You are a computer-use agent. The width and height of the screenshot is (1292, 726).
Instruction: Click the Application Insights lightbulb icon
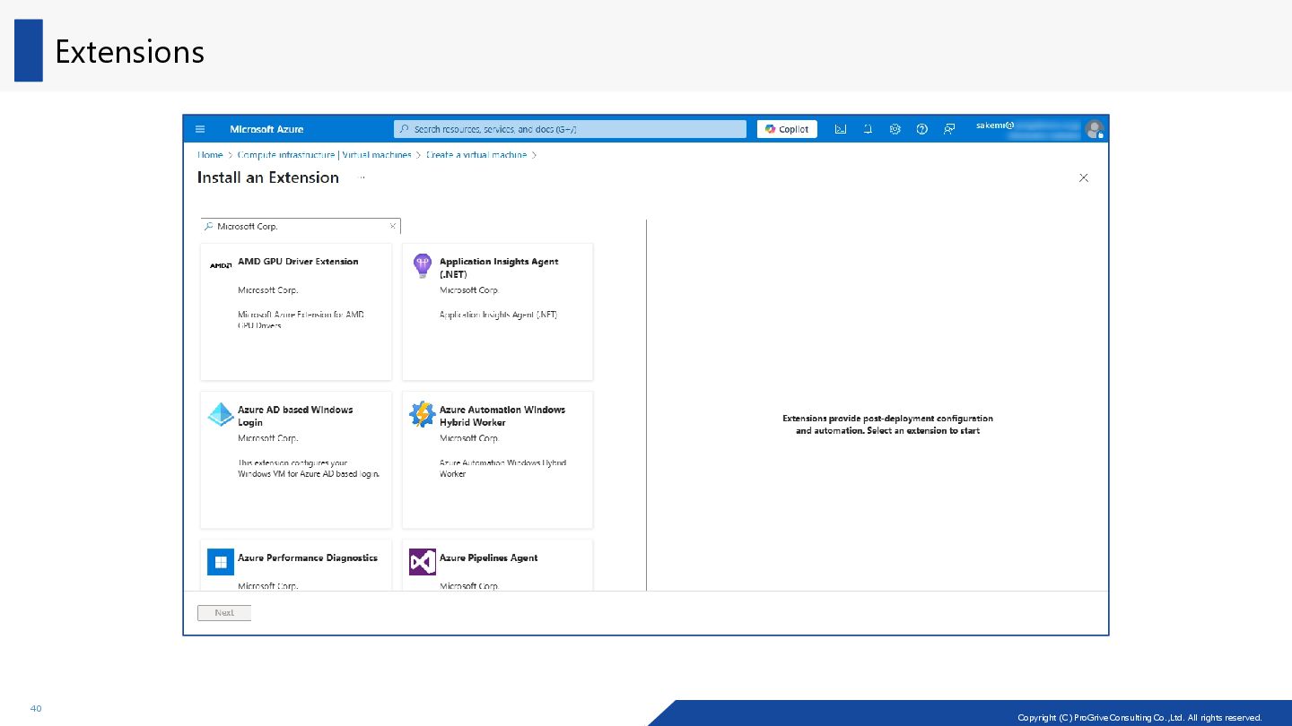422,266
